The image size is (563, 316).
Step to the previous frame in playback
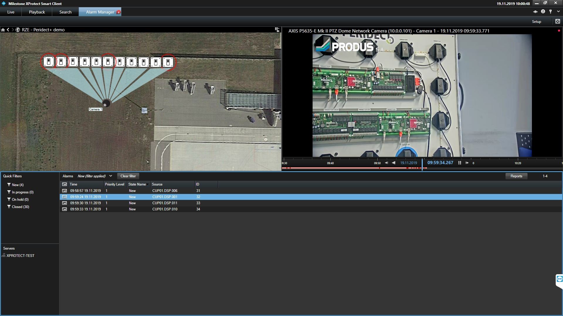pyautogui.click(x=386, y=163)
